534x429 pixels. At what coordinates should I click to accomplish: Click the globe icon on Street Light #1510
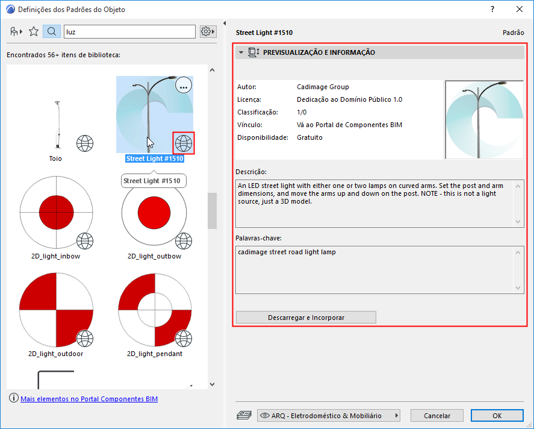click(184, 143)
